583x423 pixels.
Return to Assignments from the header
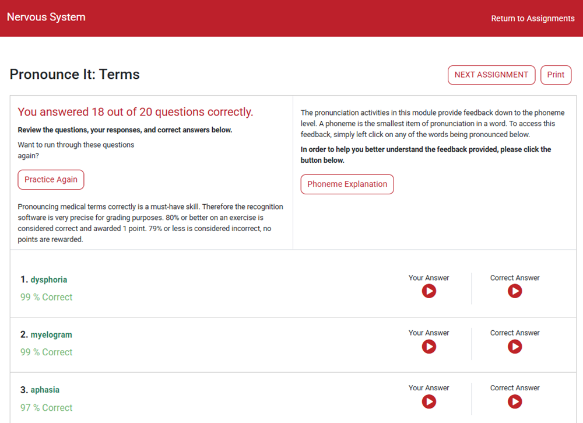(533, 18)
